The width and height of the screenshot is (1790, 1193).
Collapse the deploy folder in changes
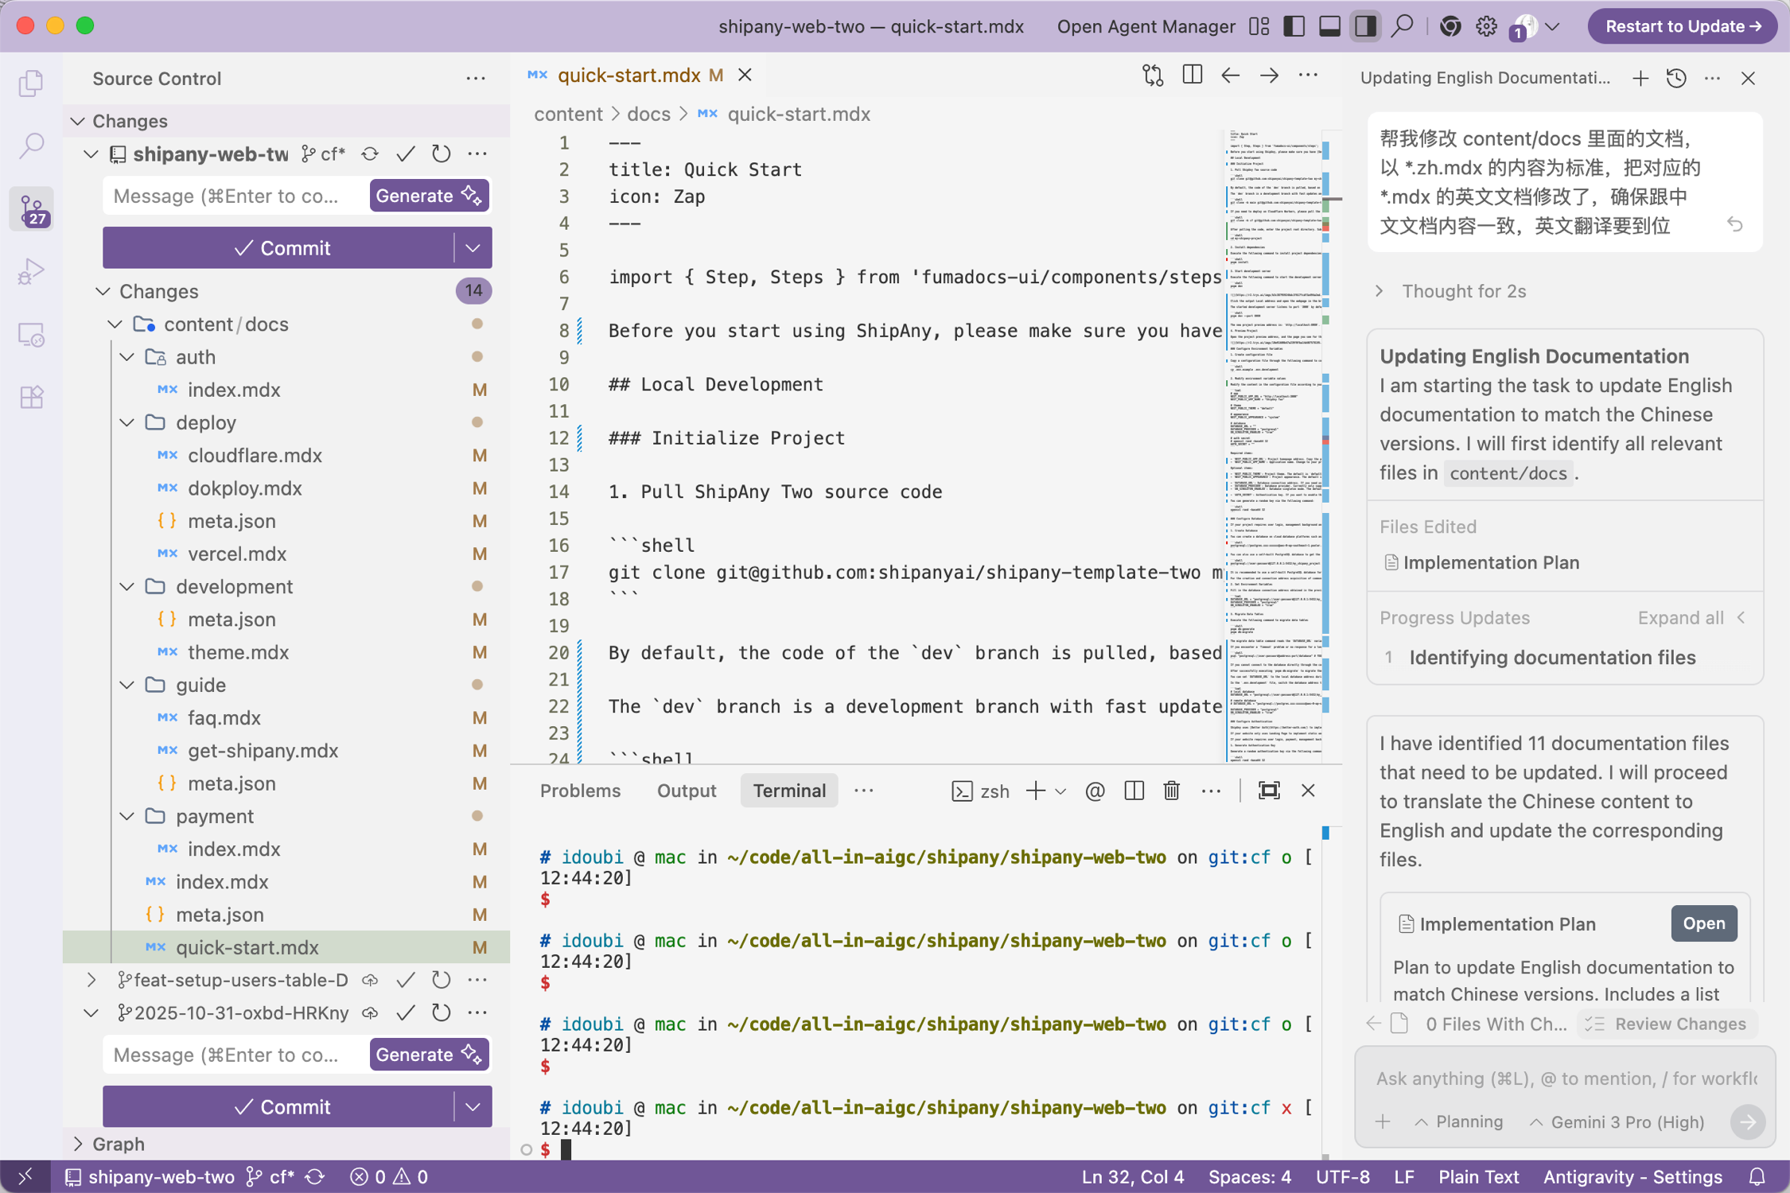(x=127, y=423)
